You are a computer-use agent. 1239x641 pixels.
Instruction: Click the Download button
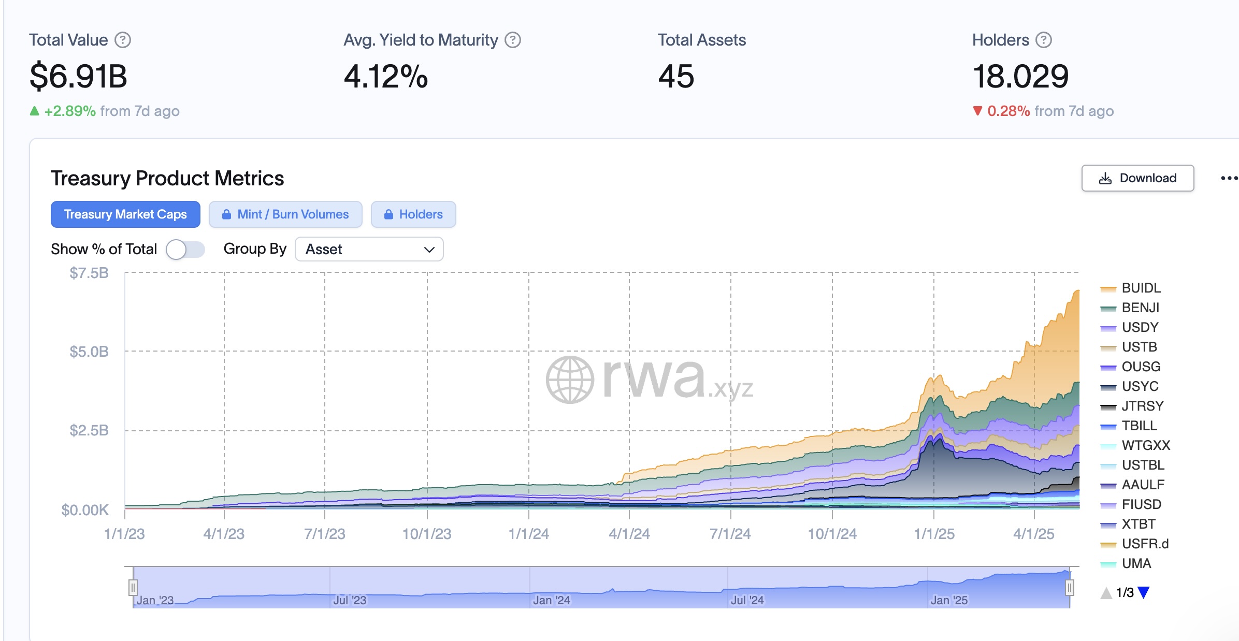tap(1137, 178)
